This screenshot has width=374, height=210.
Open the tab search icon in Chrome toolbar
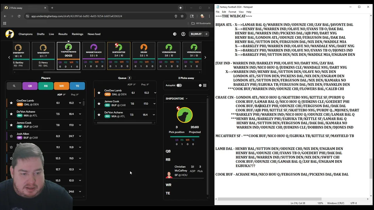[x=192, y=16]
